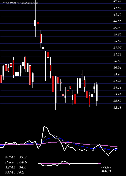Click the 39.9 price axis label

pos(116,28)
